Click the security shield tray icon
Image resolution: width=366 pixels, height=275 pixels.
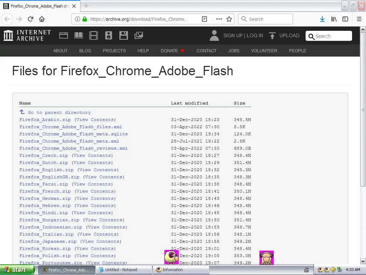click(x=333, y=270)
